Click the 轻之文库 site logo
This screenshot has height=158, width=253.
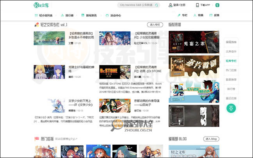(41, 5)
